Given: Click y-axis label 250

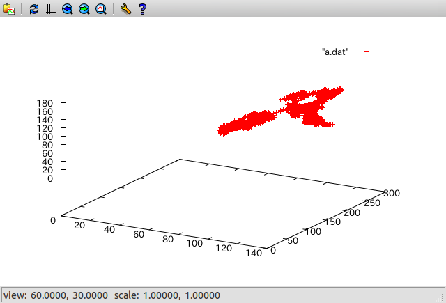Looking at the screenshot, I should coord(372,203).
